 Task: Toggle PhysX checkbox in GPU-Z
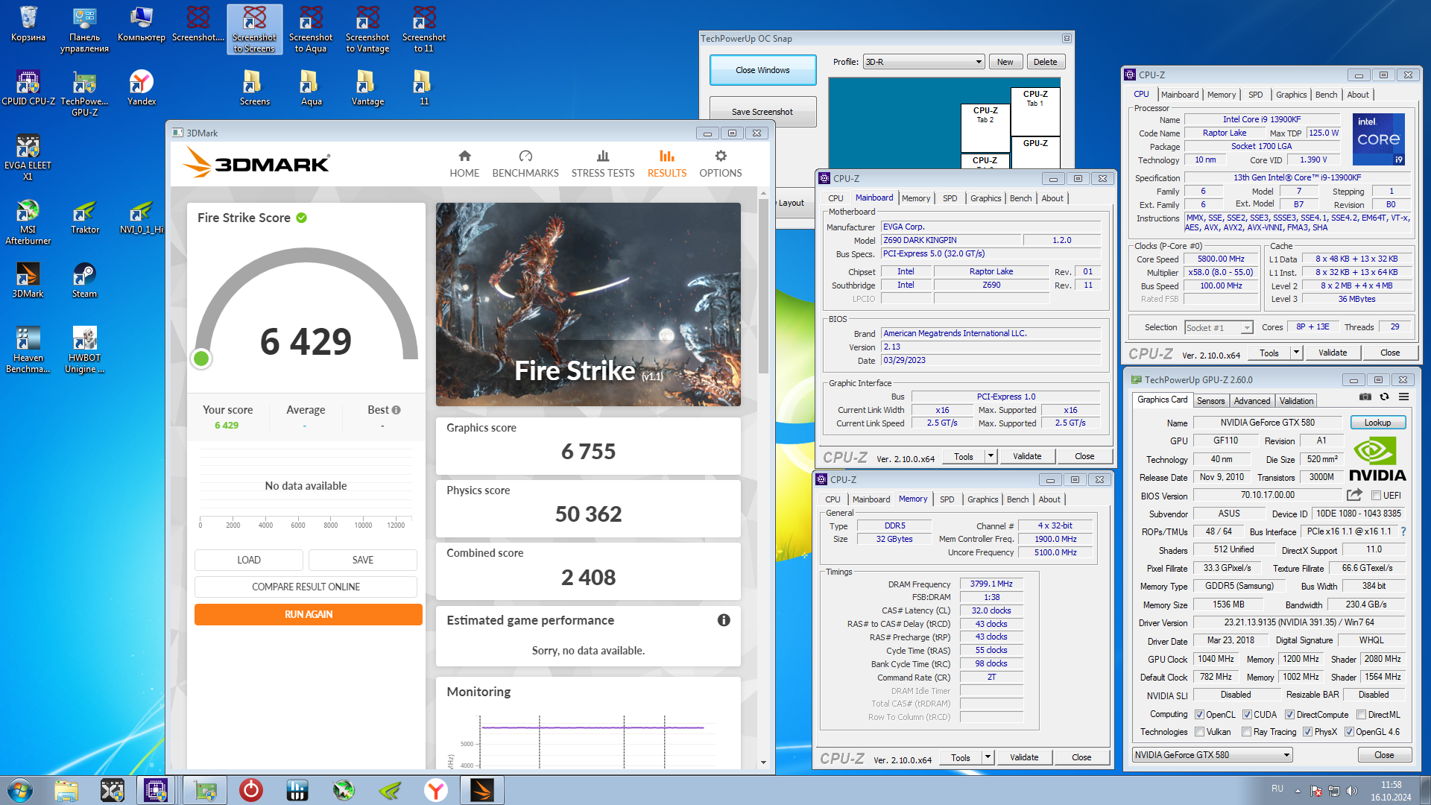1307,732
